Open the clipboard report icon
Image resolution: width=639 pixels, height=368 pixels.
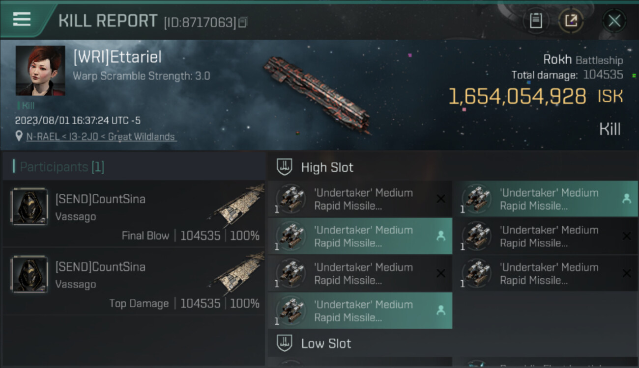(536, 21)
